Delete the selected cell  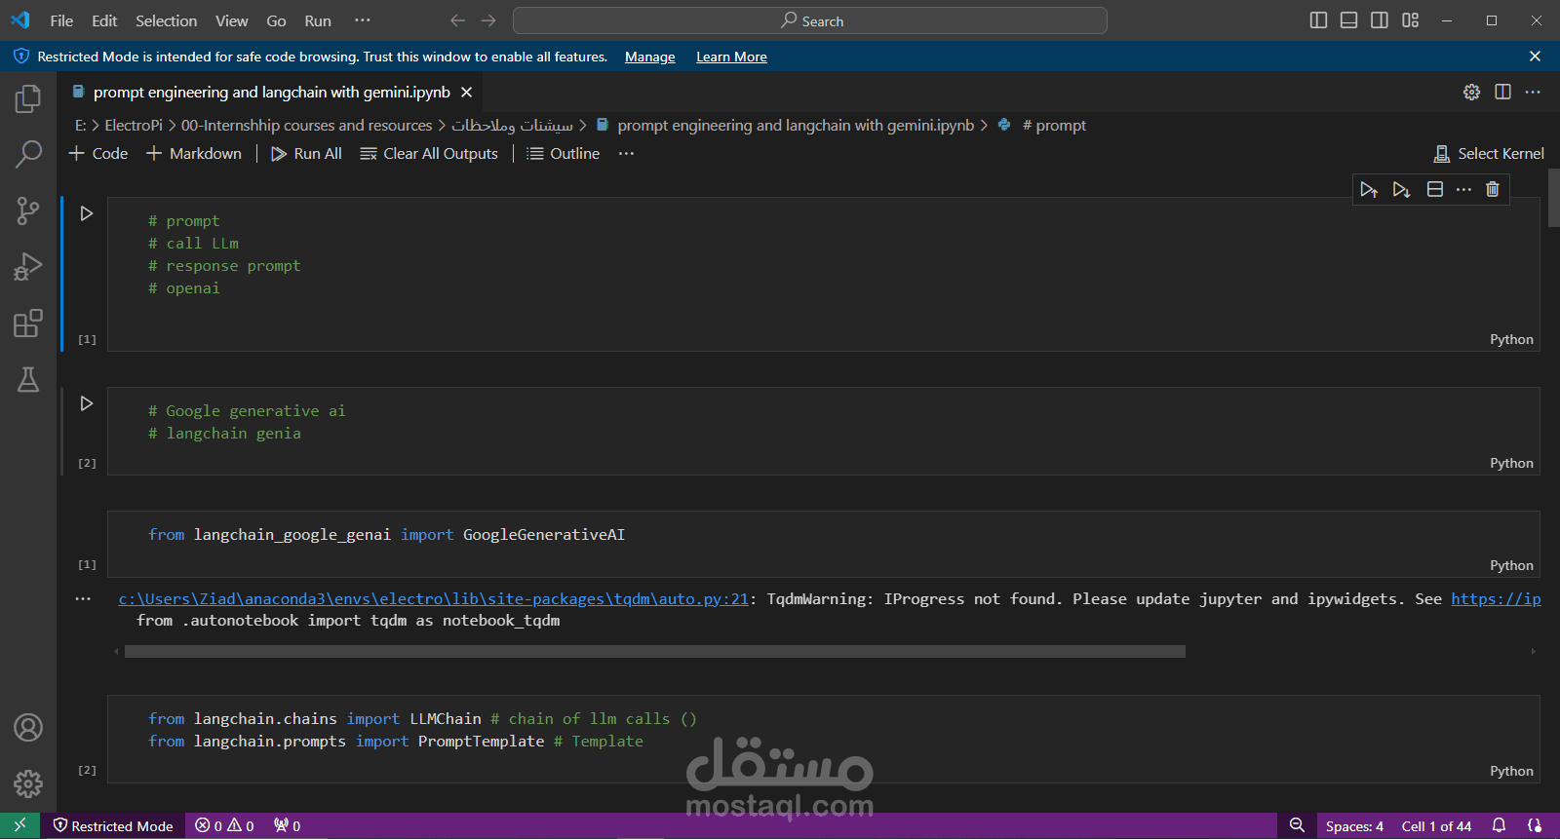1493,189
